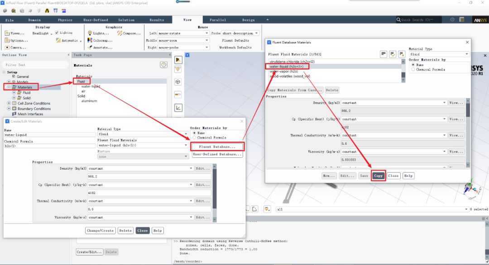489x265 pixels.
Task: Select Name ordering in Fluent Database Materials
Action: [x=413, y=65]
